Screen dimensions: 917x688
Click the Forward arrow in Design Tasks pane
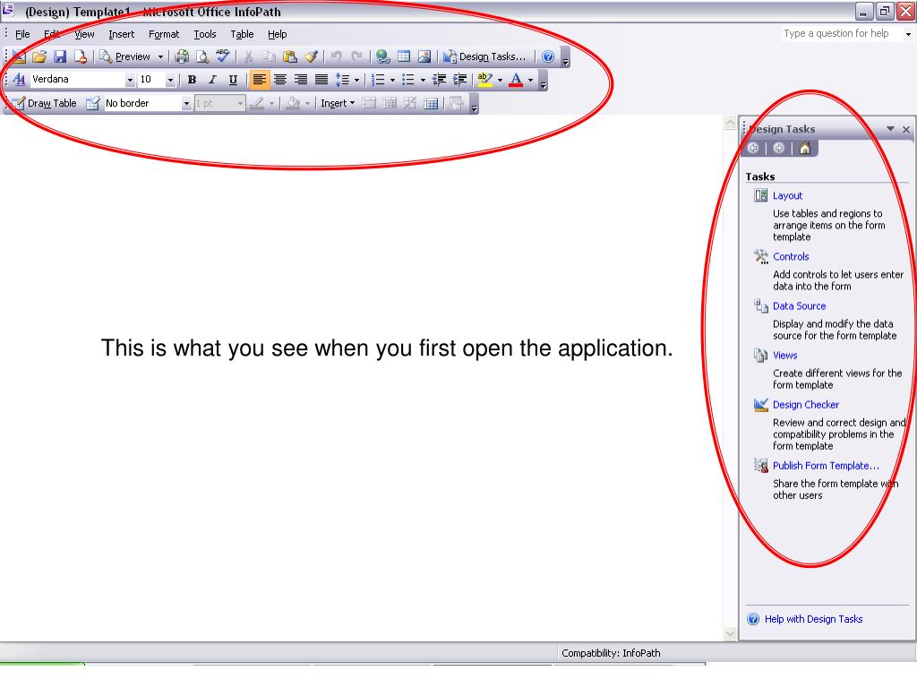coord(778,149)
